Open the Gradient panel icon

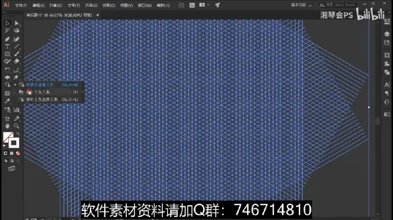point(387,114)
